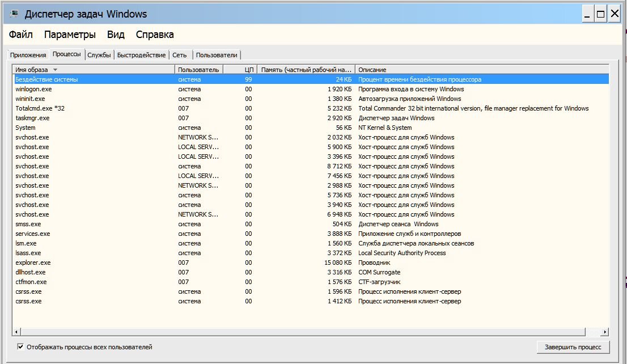Switch to the Службы tab

pyautogui.click(x=99, y=55)
